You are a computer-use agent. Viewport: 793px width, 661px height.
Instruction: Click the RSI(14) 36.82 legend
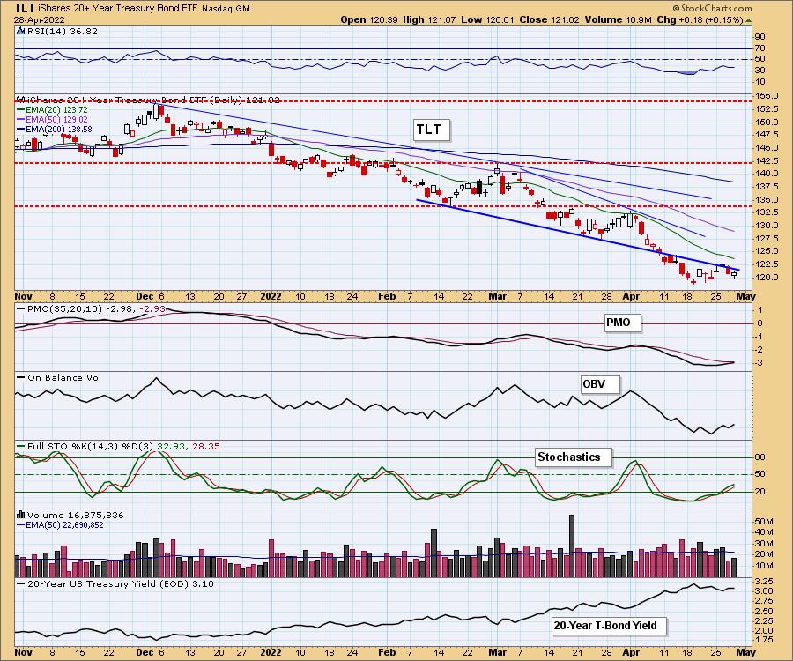point(62,31)
